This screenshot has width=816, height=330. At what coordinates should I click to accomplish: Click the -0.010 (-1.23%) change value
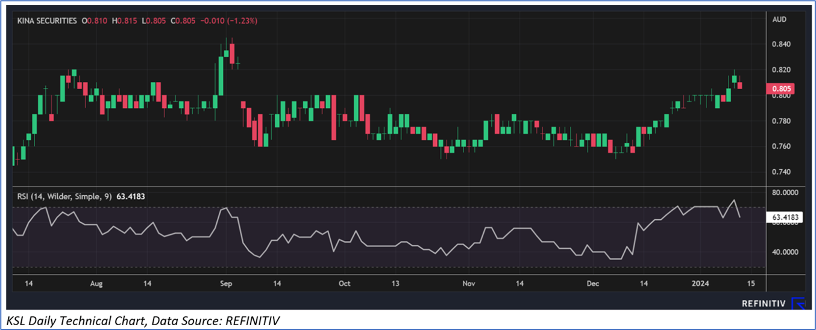(230, 20)
